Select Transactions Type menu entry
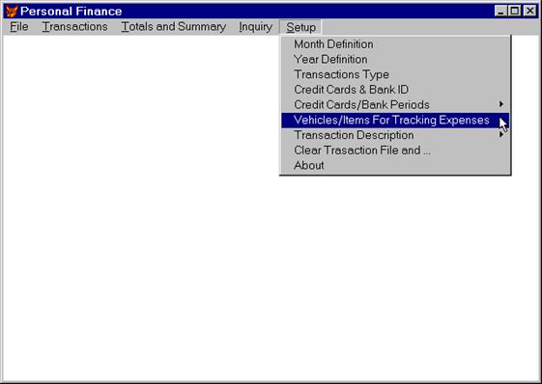 tap(395, 74)
